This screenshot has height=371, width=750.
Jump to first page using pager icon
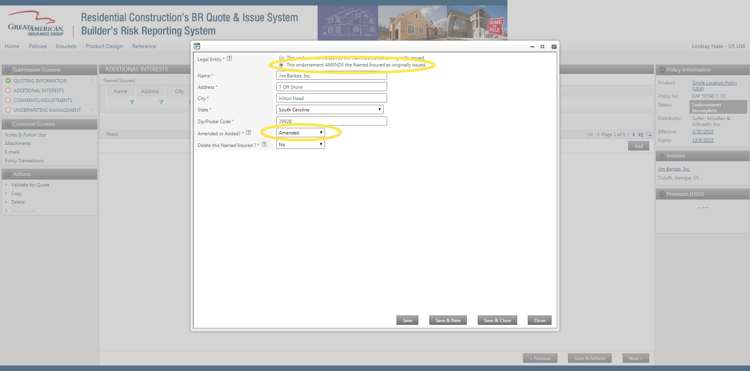pyautogui.click(x=591, y=134)
